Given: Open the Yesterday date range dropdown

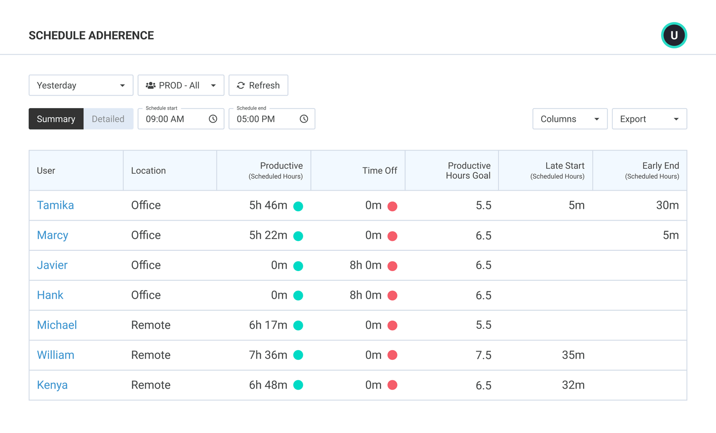Looking at the screenshot, I should tap(81, 85).
